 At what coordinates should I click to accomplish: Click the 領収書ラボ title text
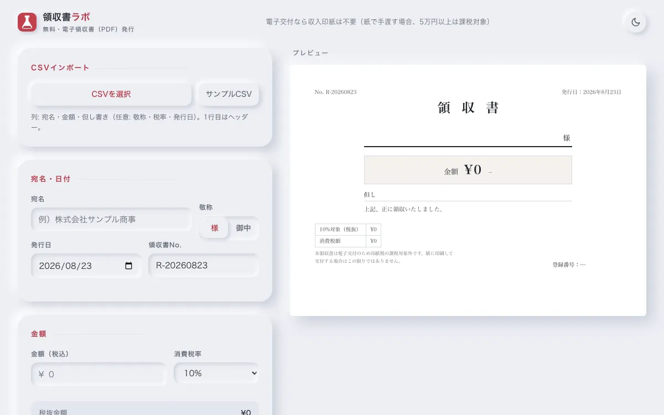[66, 17]
